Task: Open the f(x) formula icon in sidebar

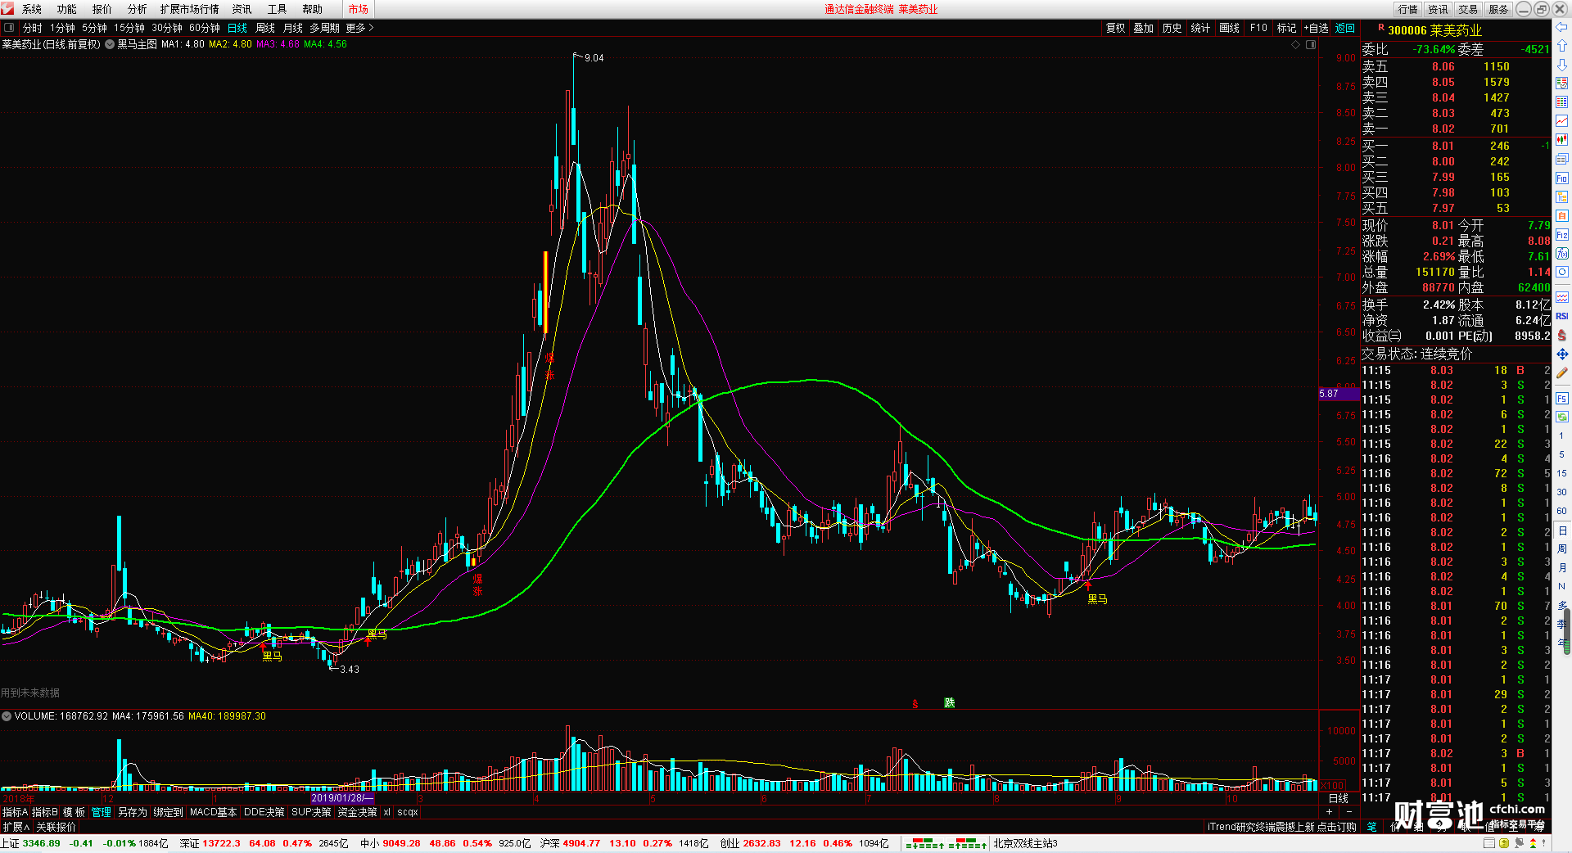Action: [x=1562, y=254]
